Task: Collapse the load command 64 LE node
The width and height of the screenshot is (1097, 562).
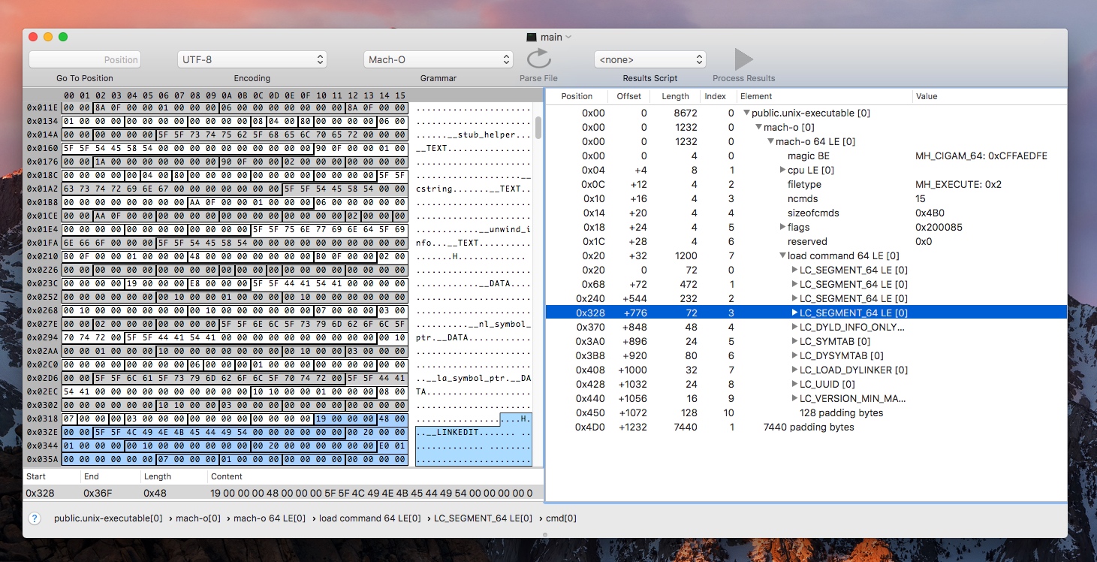Action: click(x=782, y=256)
